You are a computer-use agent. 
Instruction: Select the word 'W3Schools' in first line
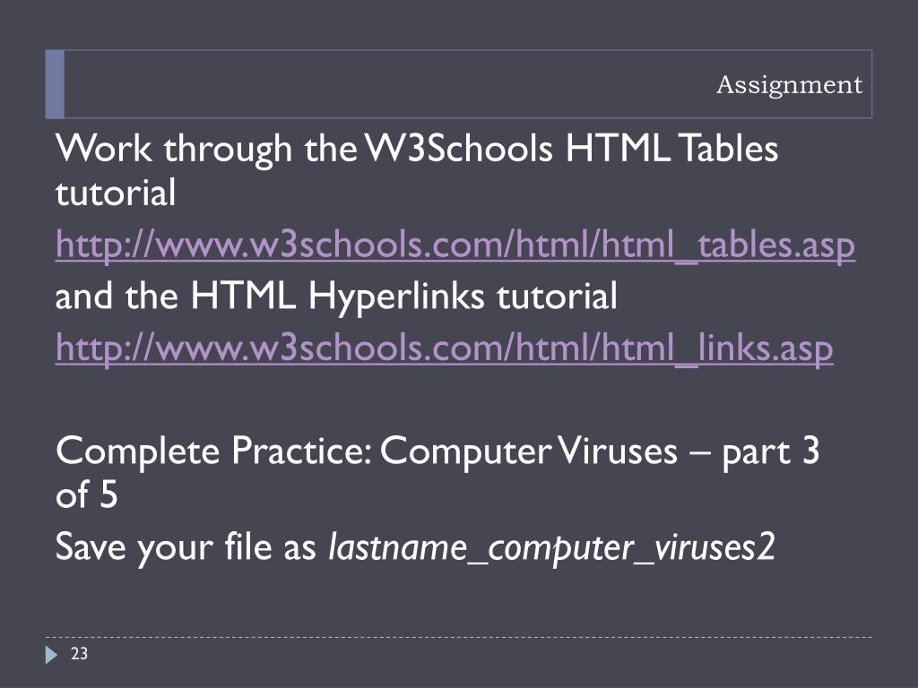coord(458,148)
